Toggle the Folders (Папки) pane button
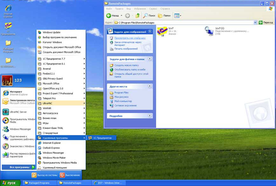276x186 pixels. pyautogui.click(x=164, y=16)
